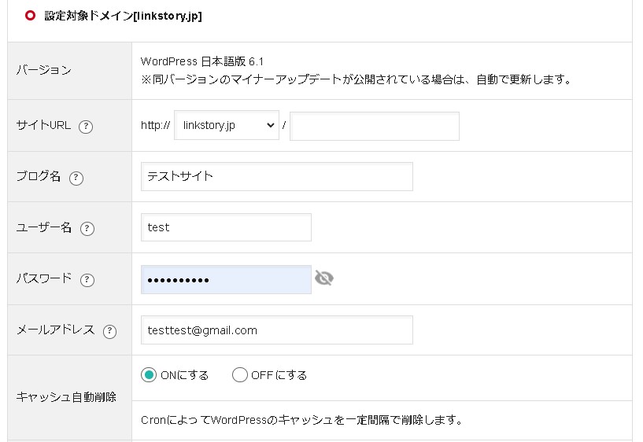643x442 pixels.
Task: Click the 設定対象ドメイン[linkstory.jp] heading
Action: [x=123, y=15]
